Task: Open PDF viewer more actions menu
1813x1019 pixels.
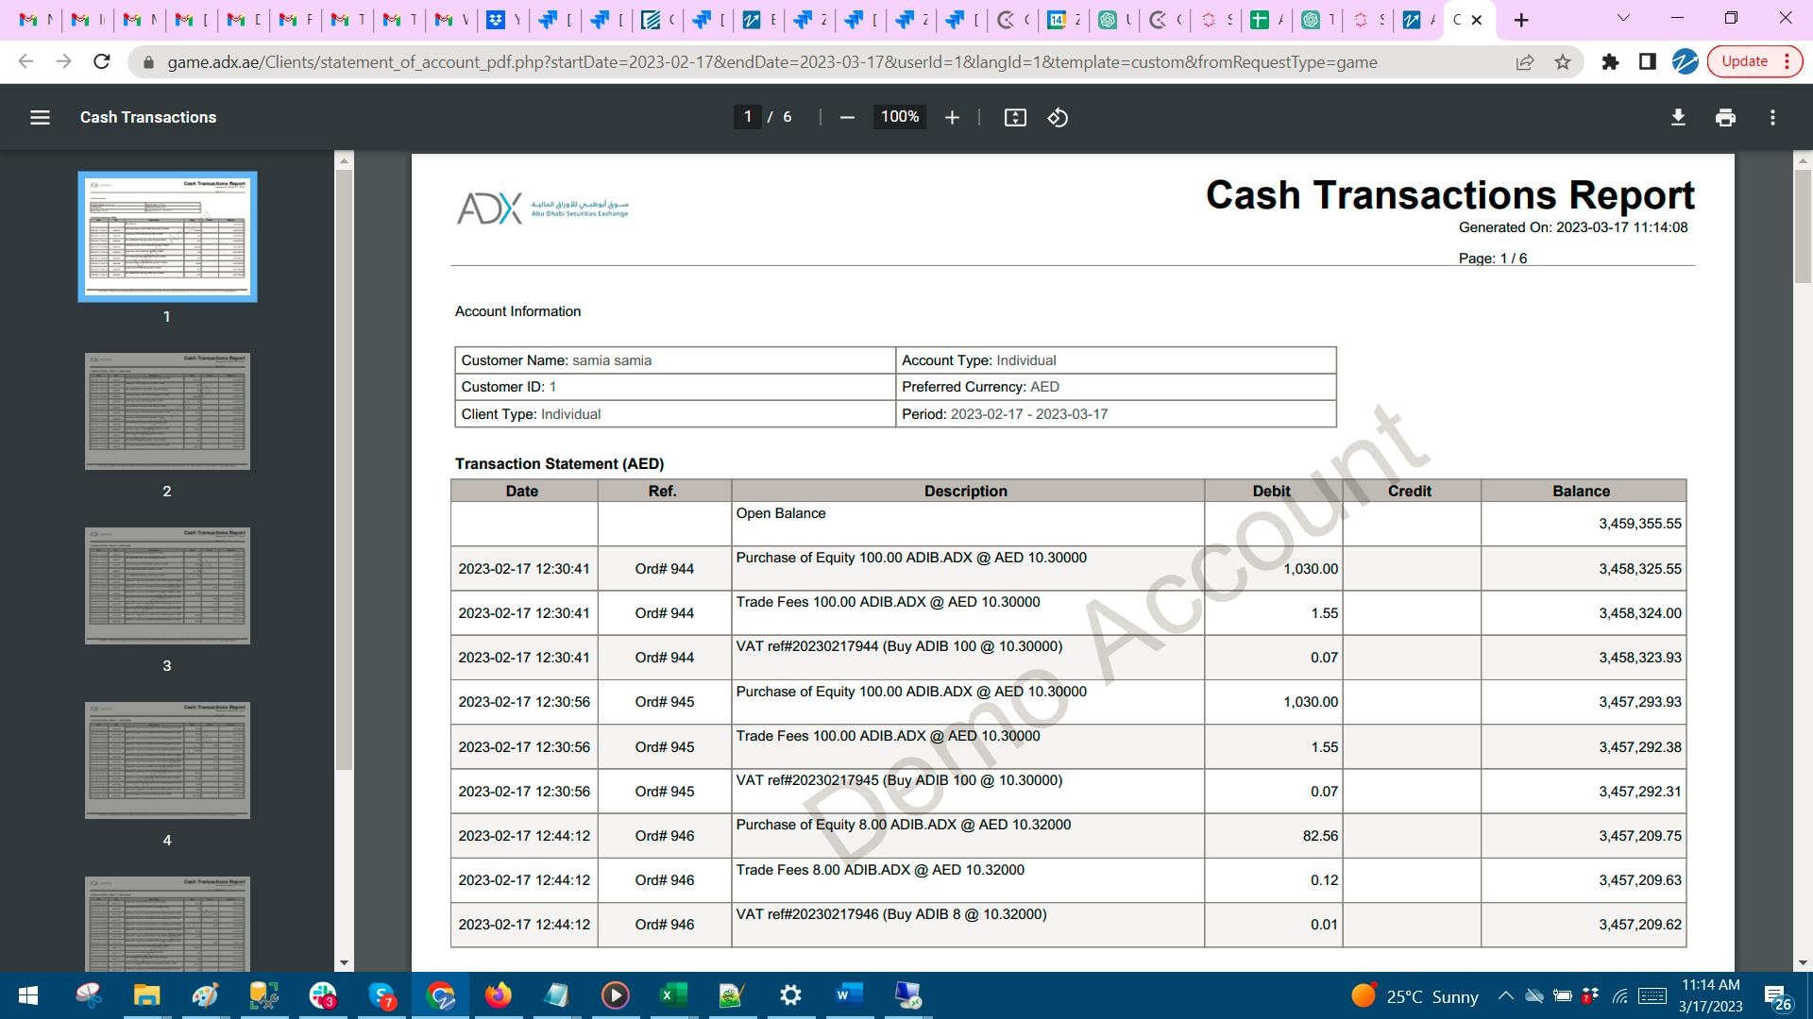Action: click(x=1772, y=117)
